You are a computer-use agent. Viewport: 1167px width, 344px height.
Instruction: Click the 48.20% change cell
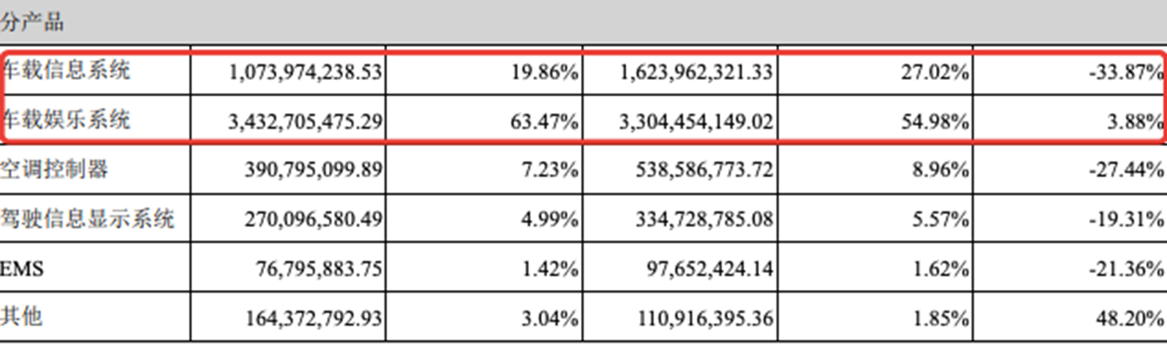tap(1132, 319)
